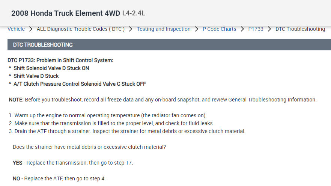This screenshot has height=186, width=331.
Task: Click the chevron before P Code Charts
Action: pyautogui.click(x=196, y=29)
